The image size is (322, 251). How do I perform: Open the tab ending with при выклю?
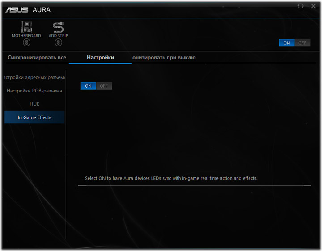164,58
